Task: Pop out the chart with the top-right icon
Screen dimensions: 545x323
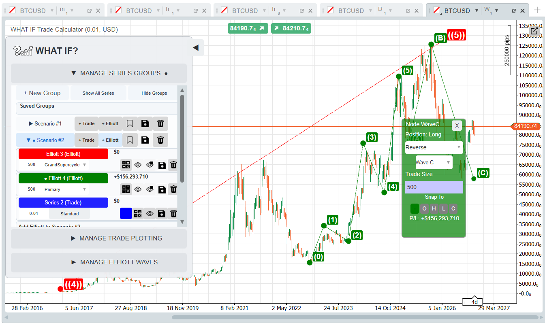Action: [534, 31]
